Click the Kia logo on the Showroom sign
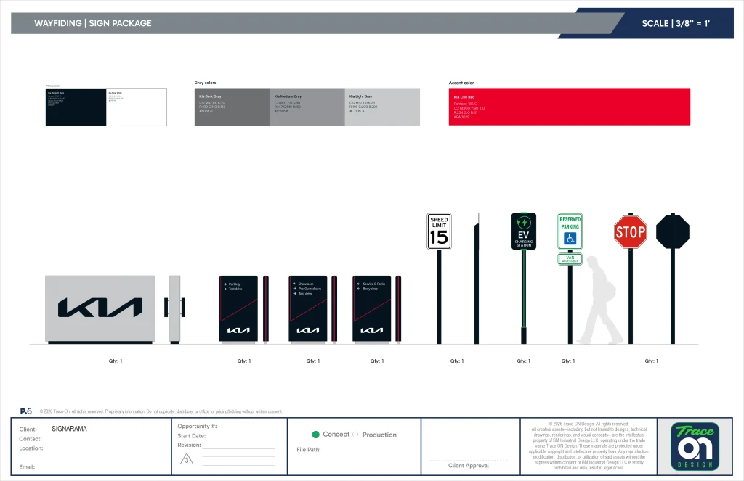The width and height of the screenshot is (744, 481). click(x=308, y=330)
